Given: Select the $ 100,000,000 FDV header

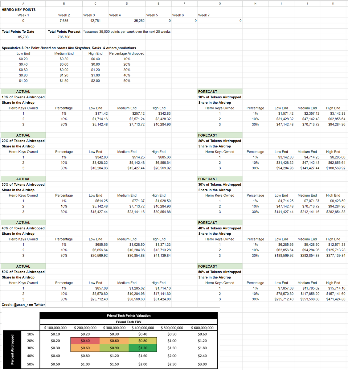Looking at the screenshot, I should [55, 328].
